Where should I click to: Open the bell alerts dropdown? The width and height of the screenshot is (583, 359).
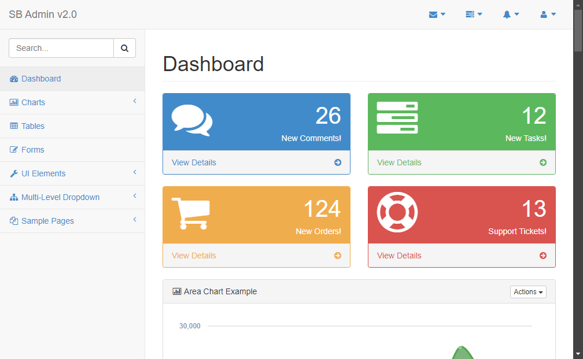coord(511,14)
